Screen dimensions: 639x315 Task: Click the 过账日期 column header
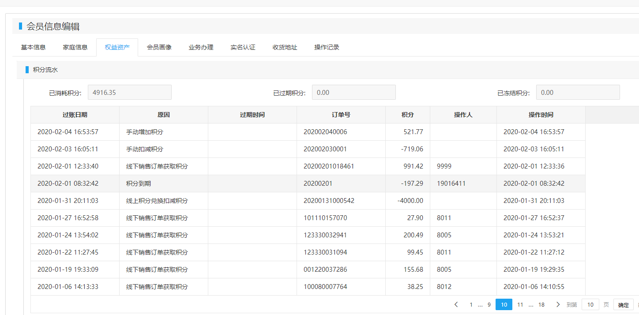[75, 115]
